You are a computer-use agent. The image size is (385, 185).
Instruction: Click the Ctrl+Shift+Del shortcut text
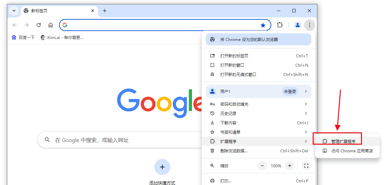(294, 151)
